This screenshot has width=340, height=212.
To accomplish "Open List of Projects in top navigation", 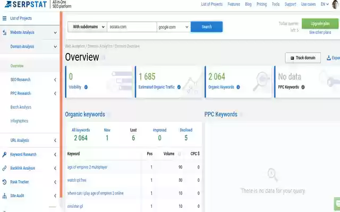I will pyautogui.click(x=211, y=4).
